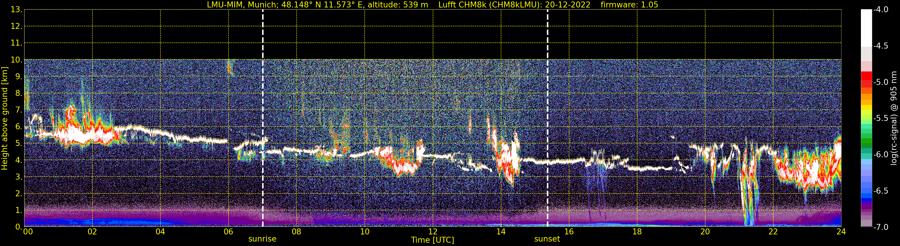
Task: Click the "14" tick label on the time axis
Action: click(501, 232)
